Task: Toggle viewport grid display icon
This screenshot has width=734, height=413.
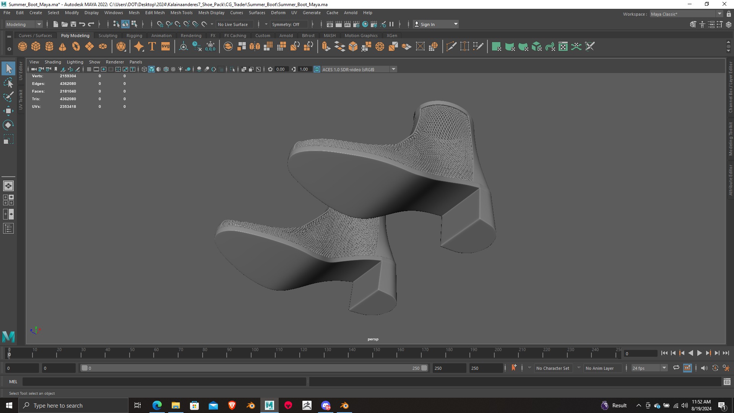Action: 89,69
